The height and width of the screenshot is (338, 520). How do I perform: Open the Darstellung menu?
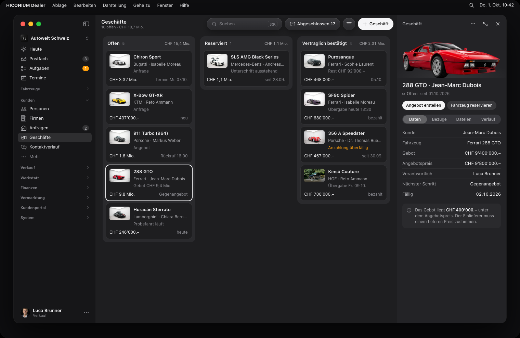115,5
